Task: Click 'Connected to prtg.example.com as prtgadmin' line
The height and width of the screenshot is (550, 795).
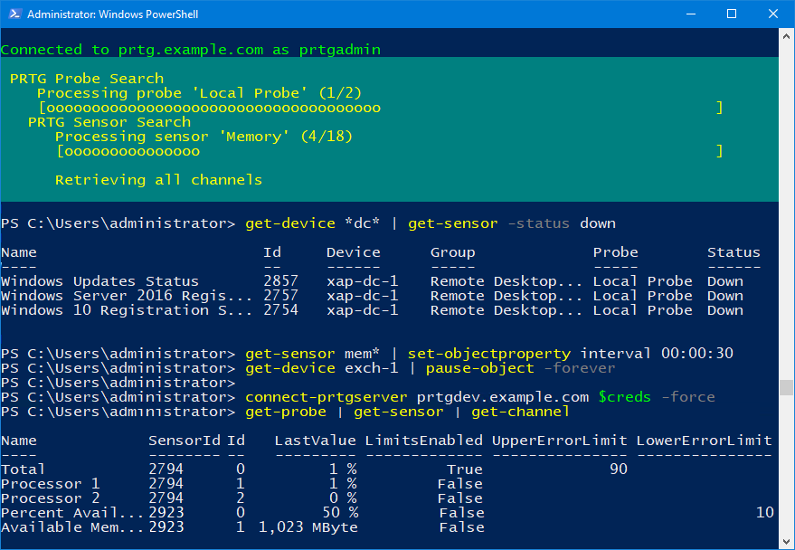Action: [x=190, y=50]
